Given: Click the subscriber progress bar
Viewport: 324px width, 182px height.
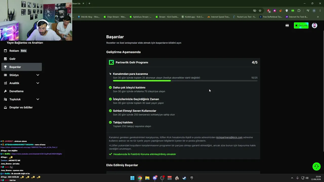Looking at the screenshot, I should [x=185, y=81].
